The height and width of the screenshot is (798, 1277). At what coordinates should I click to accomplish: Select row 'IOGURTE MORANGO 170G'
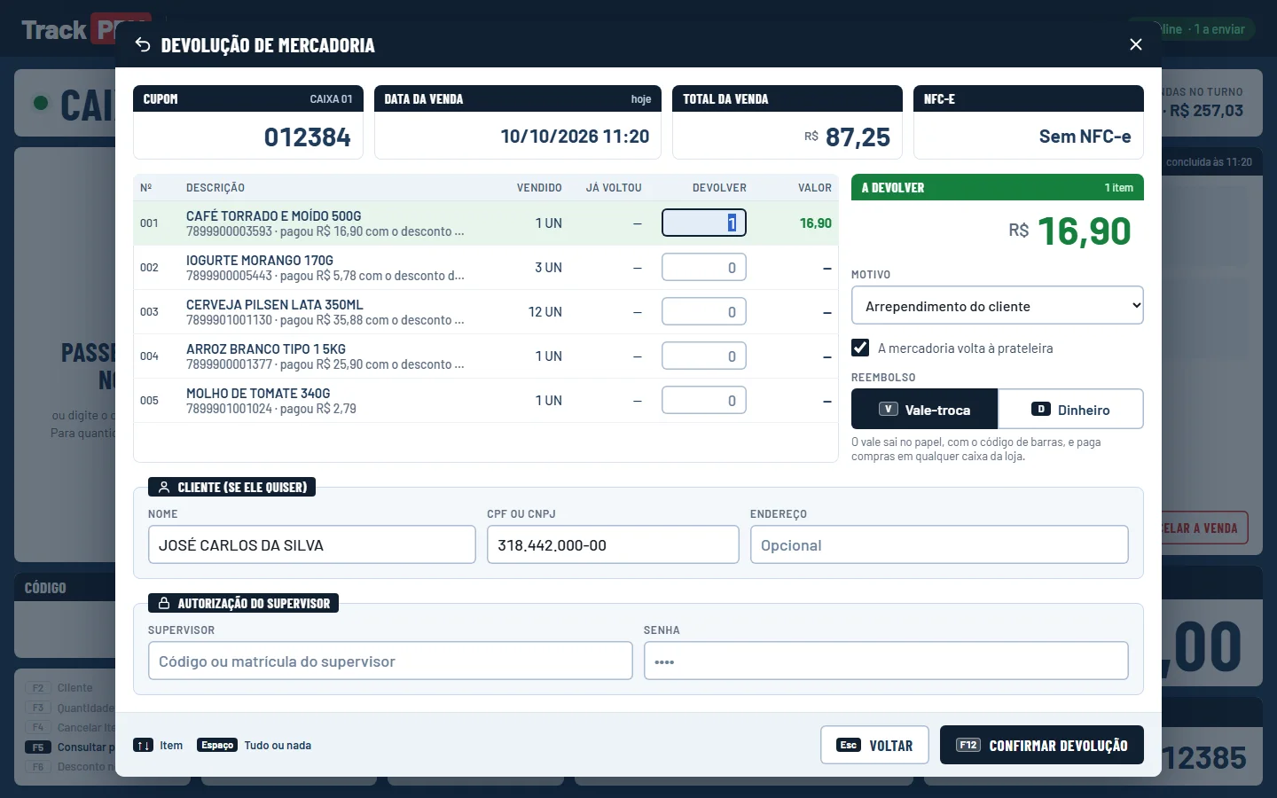486,267
